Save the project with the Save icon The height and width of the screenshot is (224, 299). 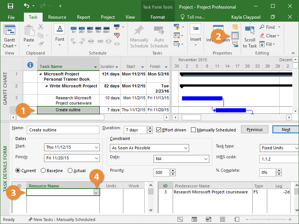click(x=10, y=6)
